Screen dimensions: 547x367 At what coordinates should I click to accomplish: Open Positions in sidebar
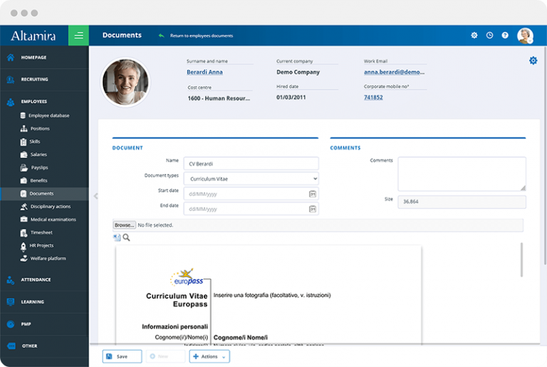pos(40,128)
